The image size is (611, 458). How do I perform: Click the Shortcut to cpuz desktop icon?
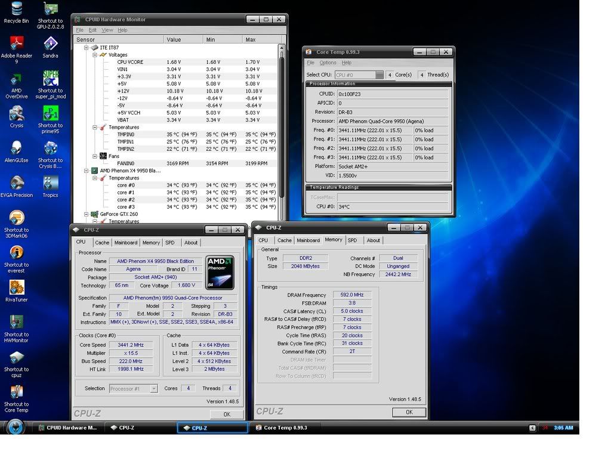16,364
